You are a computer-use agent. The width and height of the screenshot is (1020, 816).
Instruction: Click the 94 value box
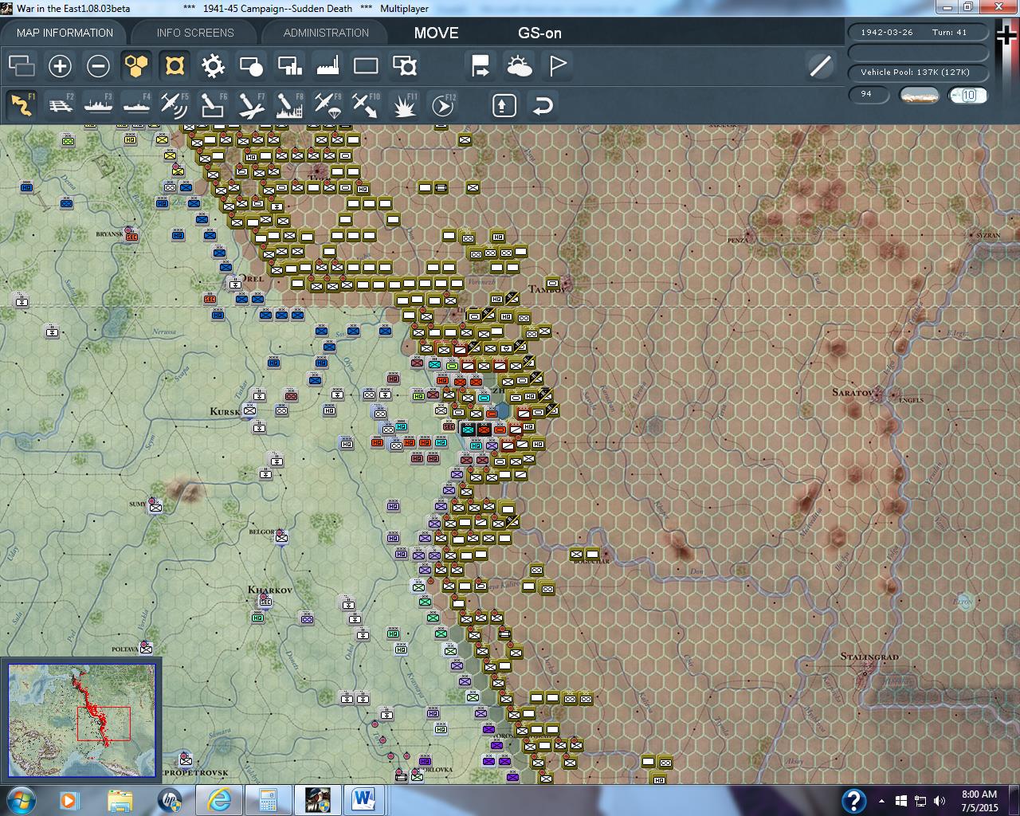click(x=869, y=95)
